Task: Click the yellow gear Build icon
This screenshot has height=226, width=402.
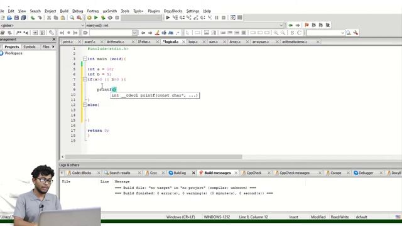Action: (x=89, y=18)
